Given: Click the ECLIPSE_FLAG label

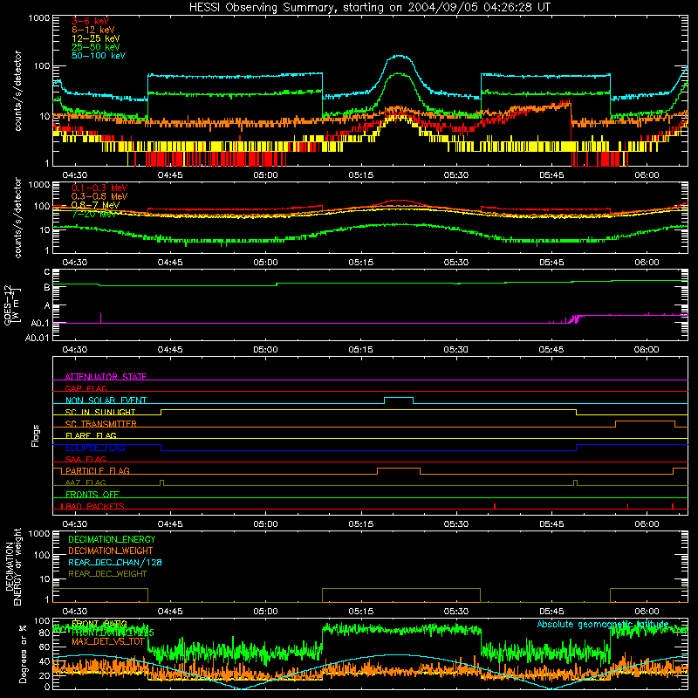Looking at the screenshot, I should point(95,448).
